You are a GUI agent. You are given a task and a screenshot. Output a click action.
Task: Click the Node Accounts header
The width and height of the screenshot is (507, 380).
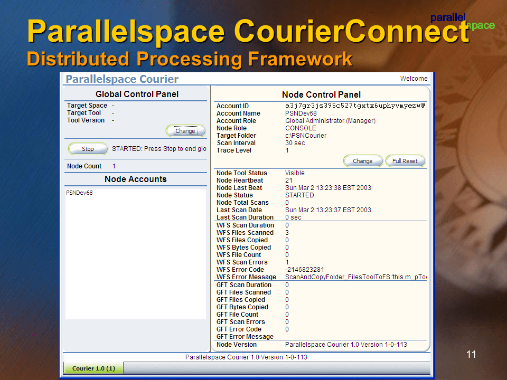click(x=135, y=179)
